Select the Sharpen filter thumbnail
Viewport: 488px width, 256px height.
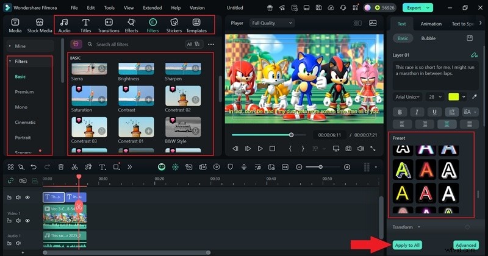point(183,69)
